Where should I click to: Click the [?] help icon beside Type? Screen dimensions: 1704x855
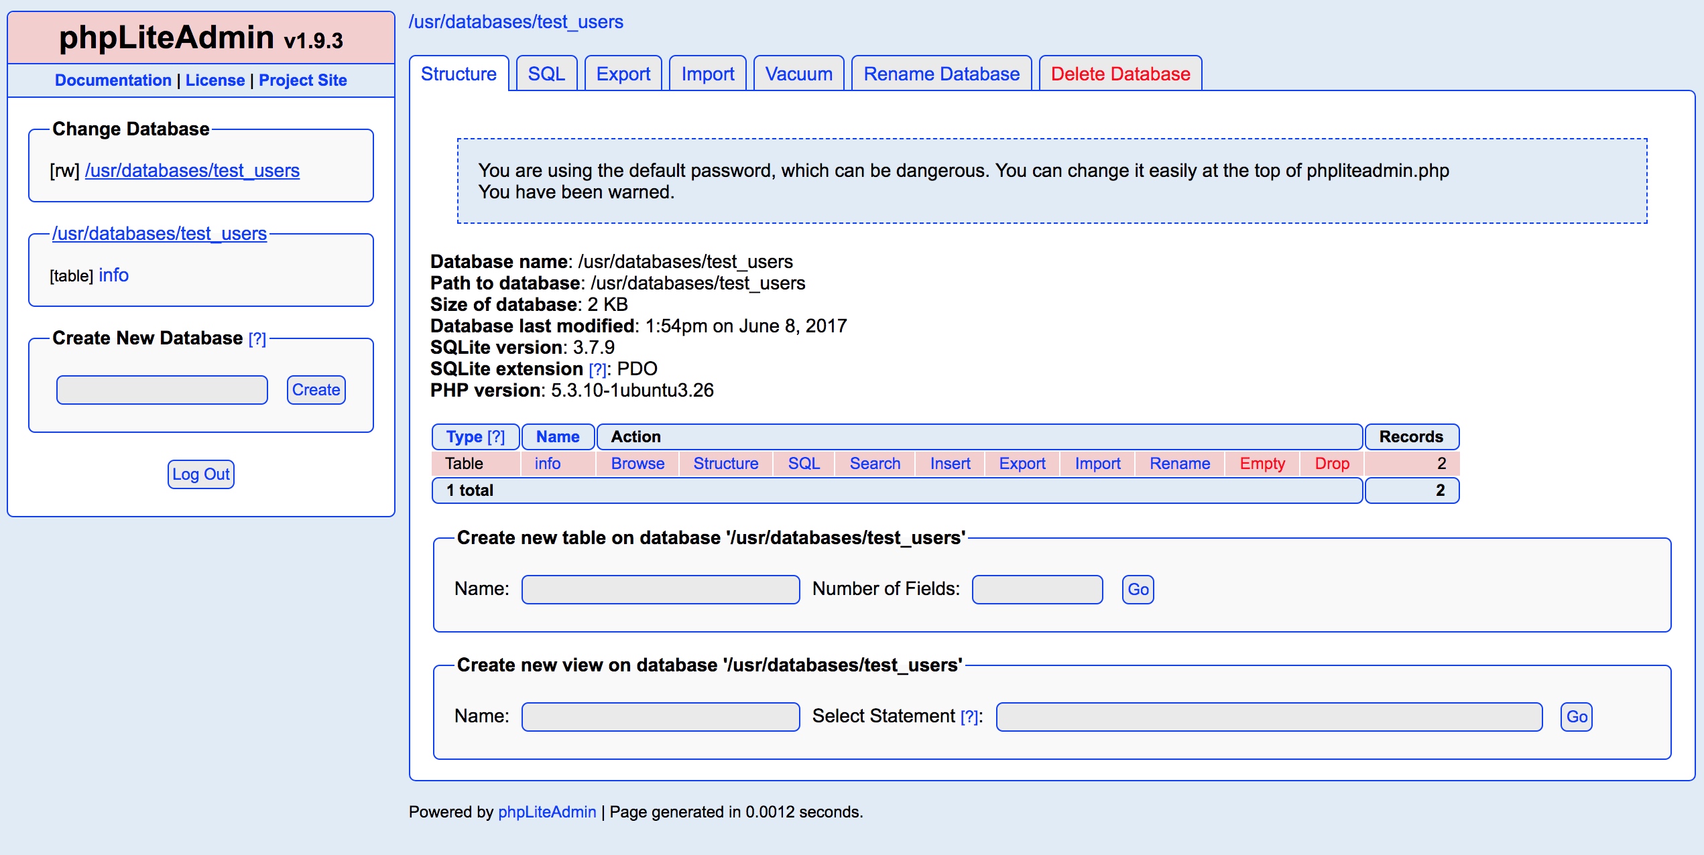(x=496, y=437)
